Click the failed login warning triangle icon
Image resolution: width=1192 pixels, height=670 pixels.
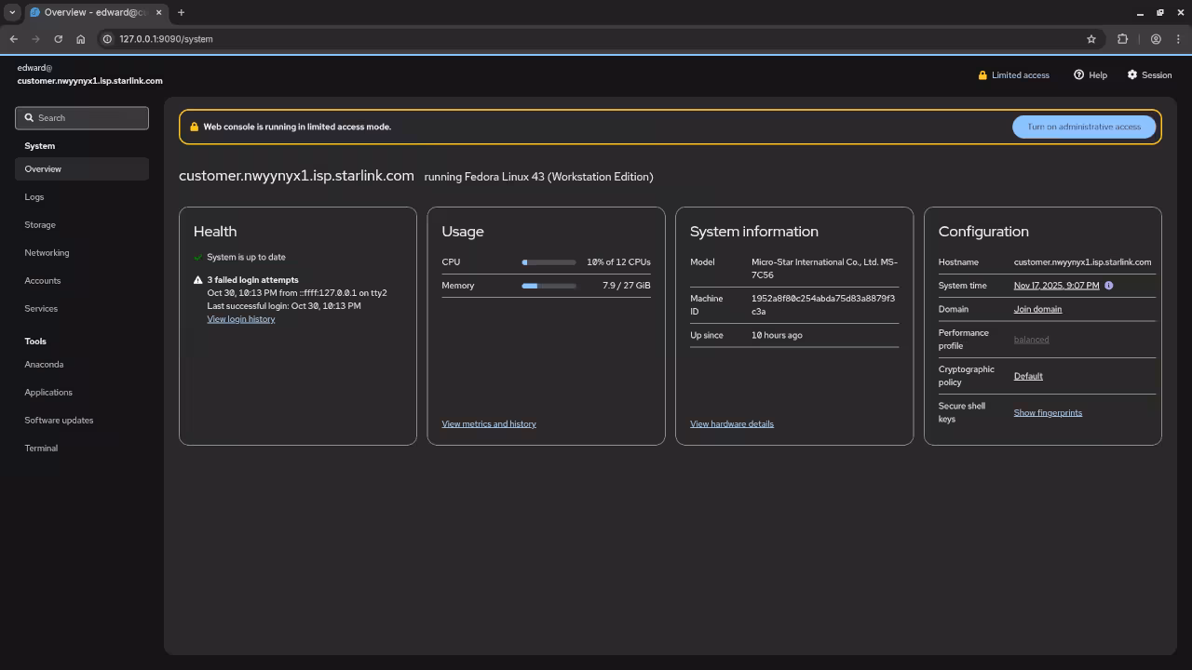pos(197,280)
